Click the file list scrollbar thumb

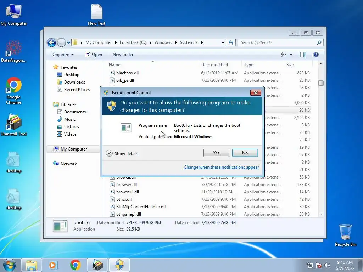coord(321,83)
